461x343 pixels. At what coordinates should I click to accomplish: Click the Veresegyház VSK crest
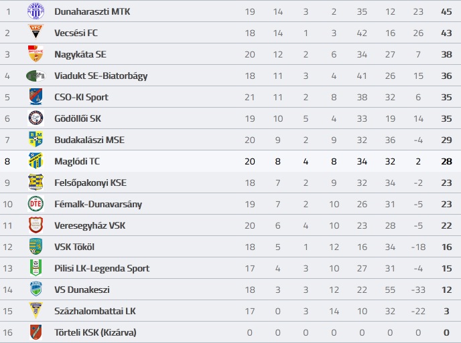pyautogui.click(x=36, y=225)
